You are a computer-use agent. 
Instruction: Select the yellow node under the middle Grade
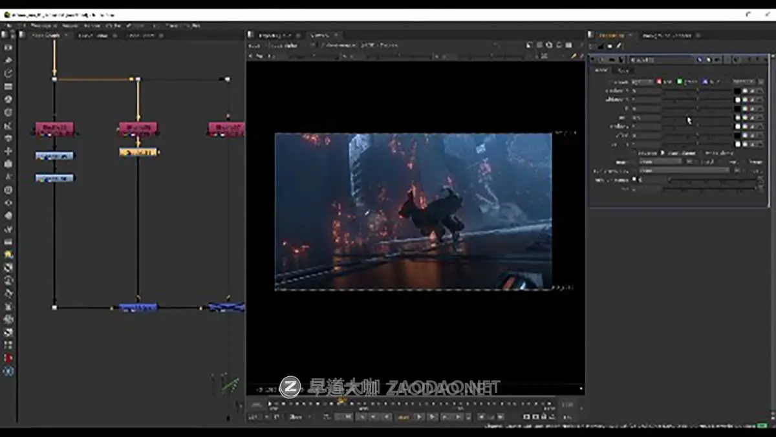point(138,153)
